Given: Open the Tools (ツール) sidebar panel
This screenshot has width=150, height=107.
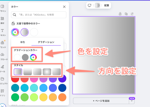Looking at the screenshot, I should 2,68.
